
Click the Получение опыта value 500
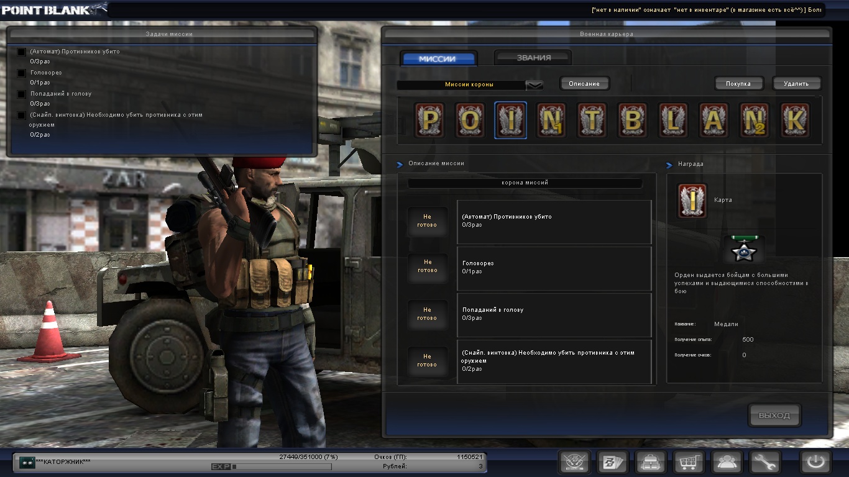(x=748, y=340)
